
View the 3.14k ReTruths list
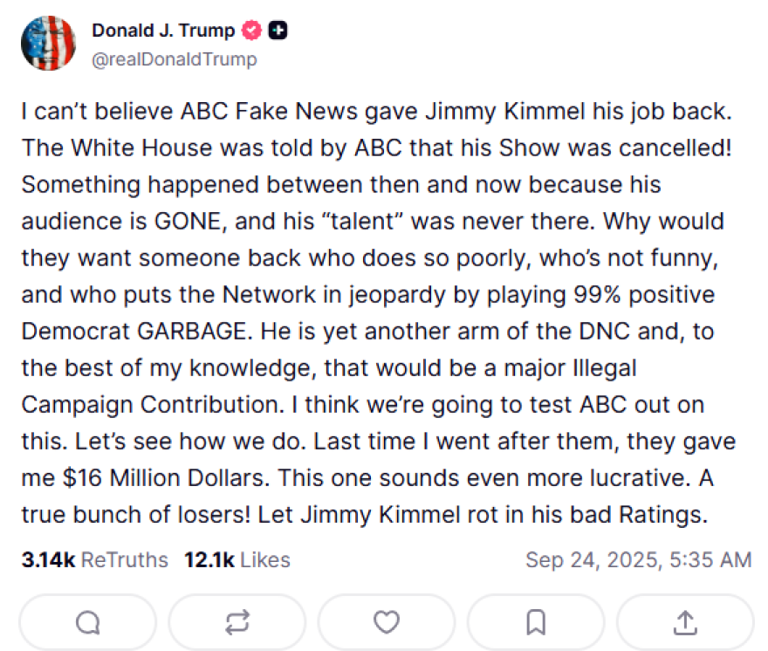[x=94, y=559]
